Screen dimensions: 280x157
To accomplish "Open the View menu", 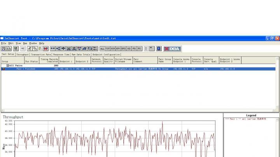I will (18, 43).
